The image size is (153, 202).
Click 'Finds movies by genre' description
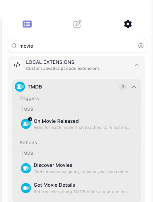click(x=83, y=172)
